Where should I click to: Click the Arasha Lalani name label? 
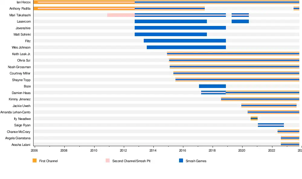click(21, 145)
